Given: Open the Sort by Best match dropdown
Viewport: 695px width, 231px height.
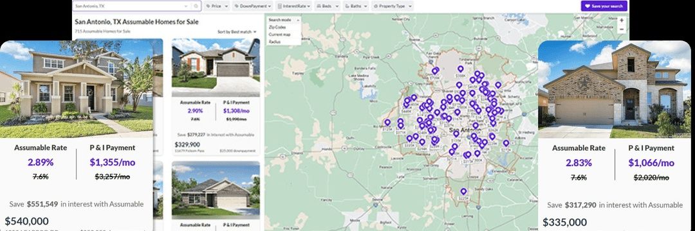Looking at the screenshot, I should coord(237,32).
